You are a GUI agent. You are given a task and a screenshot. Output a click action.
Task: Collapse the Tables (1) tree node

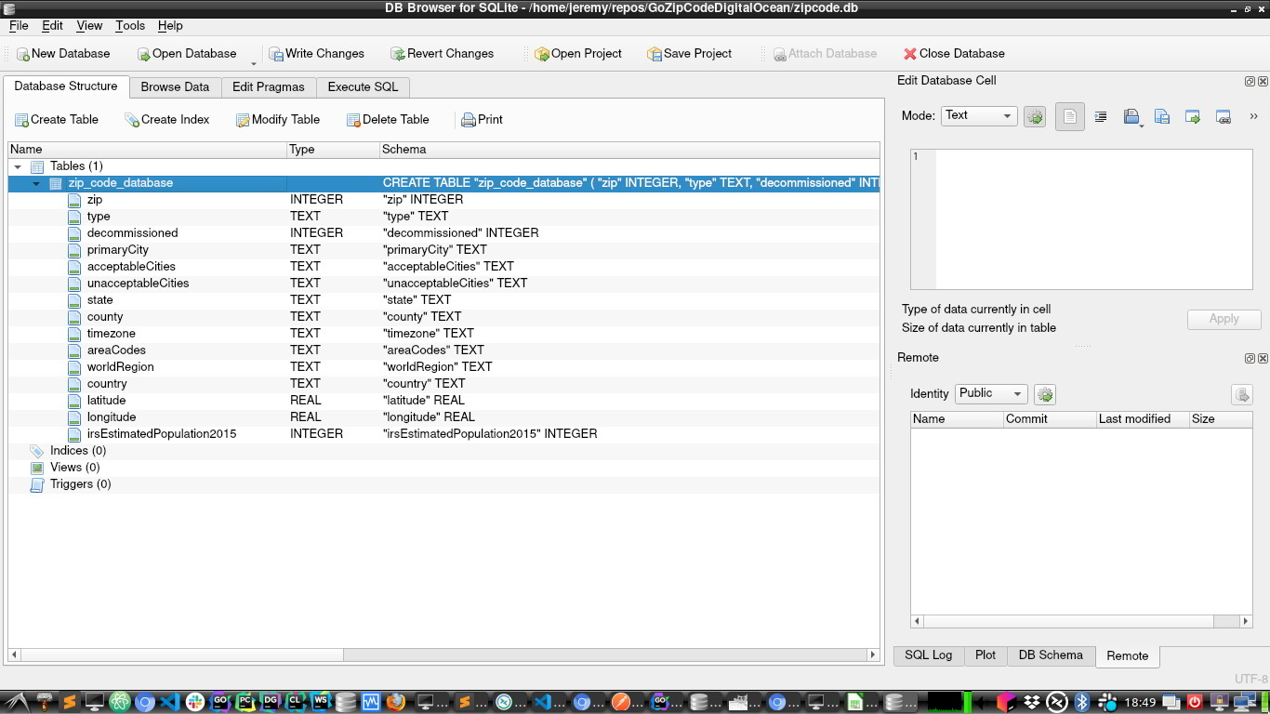tap(18, 166)
